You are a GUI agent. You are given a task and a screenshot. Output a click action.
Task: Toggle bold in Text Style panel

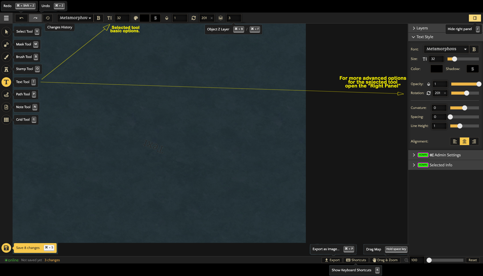[x=474, y=49]
